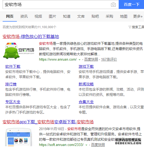Screen dimensions: 144x147
Task: Open the 专区大全 sitelink
Action: [x=13, y=102]
